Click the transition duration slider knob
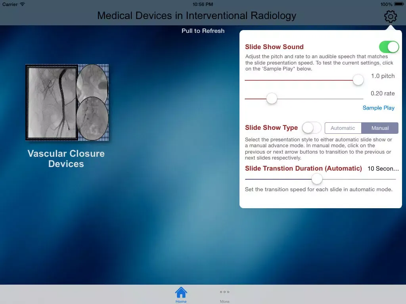The height and width of the screenshot is (304, 406). tap(317, 179)
